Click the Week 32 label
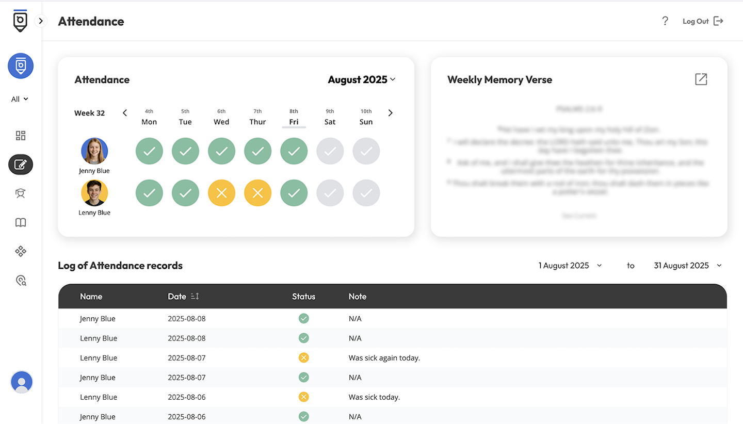 [x=89, y=113]
